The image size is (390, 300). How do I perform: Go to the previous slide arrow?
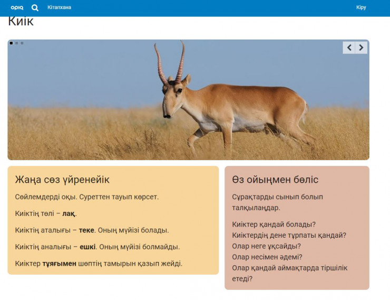pos(349,48)
